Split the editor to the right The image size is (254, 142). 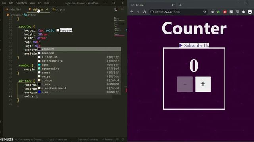pos(116,9)
